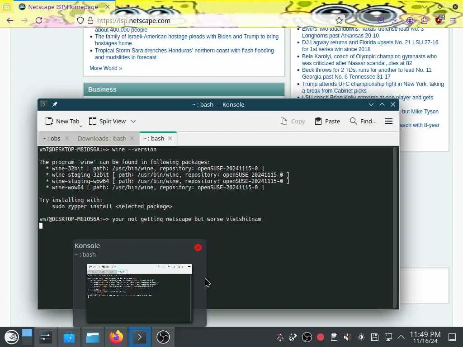463x347 pixels.
Task: Click the Konsole taskbar entry
Action: pos(140,337)
